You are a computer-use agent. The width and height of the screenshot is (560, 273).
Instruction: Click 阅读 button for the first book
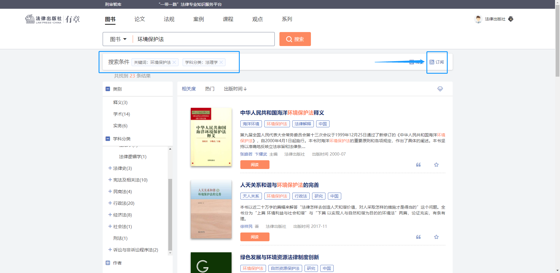click(x=255, y=165)
